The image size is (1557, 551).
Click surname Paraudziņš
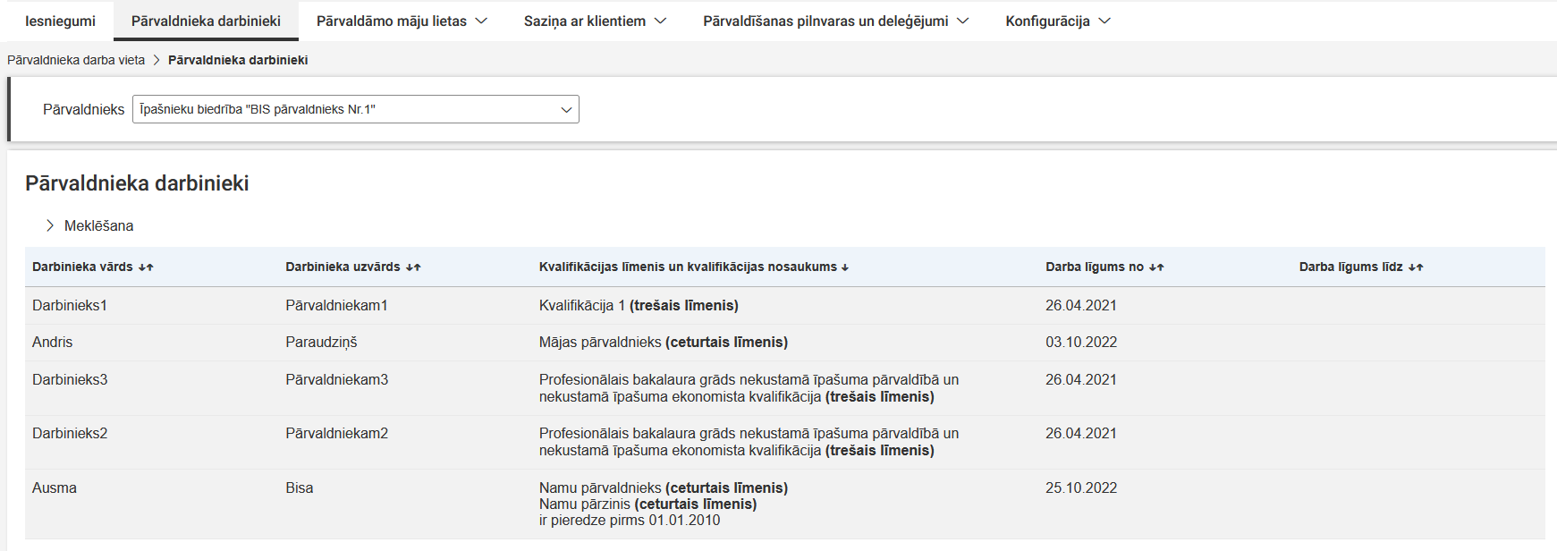[321, 342]
